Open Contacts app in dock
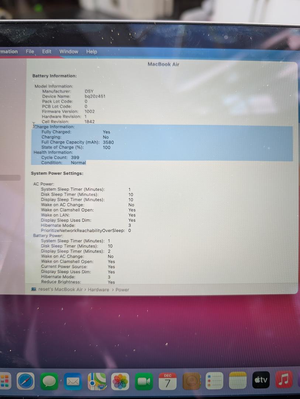 pyautogui.click(x=191, y=381)
